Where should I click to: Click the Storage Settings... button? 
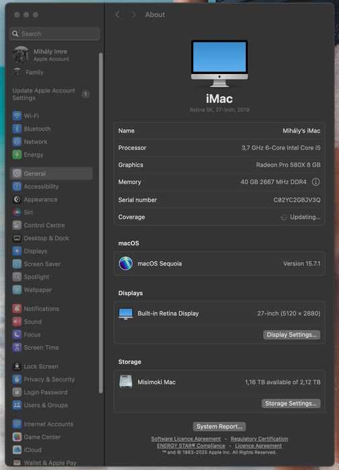291,403
